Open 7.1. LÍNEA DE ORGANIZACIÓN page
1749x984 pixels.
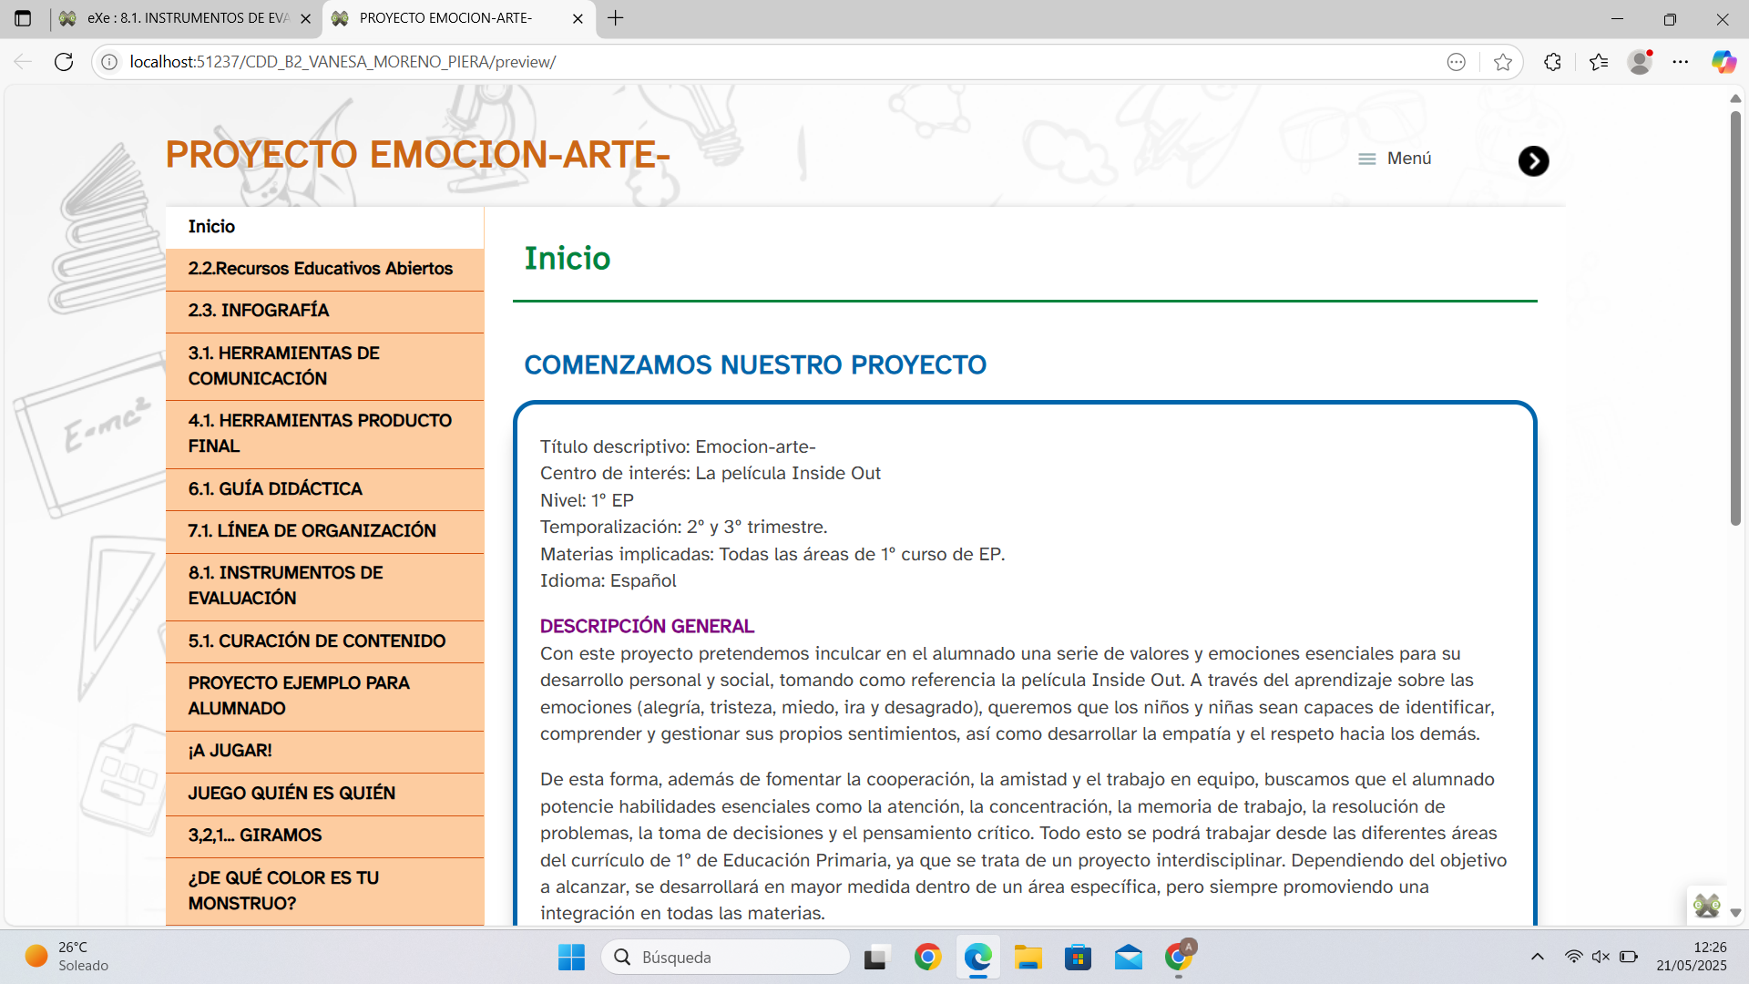tap(324, 531)
